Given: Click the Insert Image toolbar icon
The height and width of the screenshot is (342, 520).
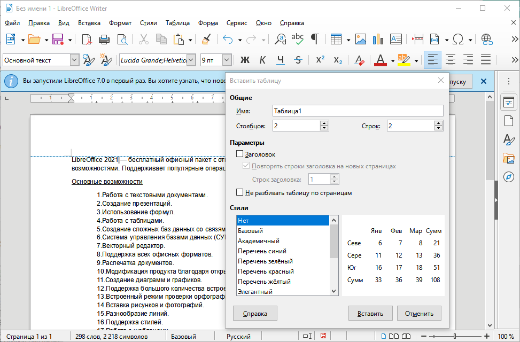Looking at the screenshot, I should click(361, 39).
